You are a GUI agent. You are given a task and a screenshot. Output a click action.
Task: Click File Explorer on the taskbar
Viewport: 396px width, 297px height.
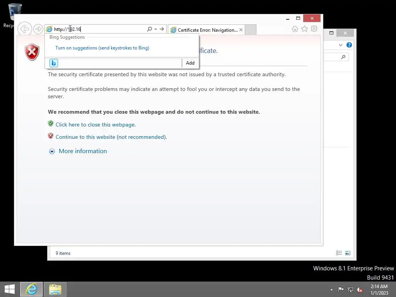[55, 289]
